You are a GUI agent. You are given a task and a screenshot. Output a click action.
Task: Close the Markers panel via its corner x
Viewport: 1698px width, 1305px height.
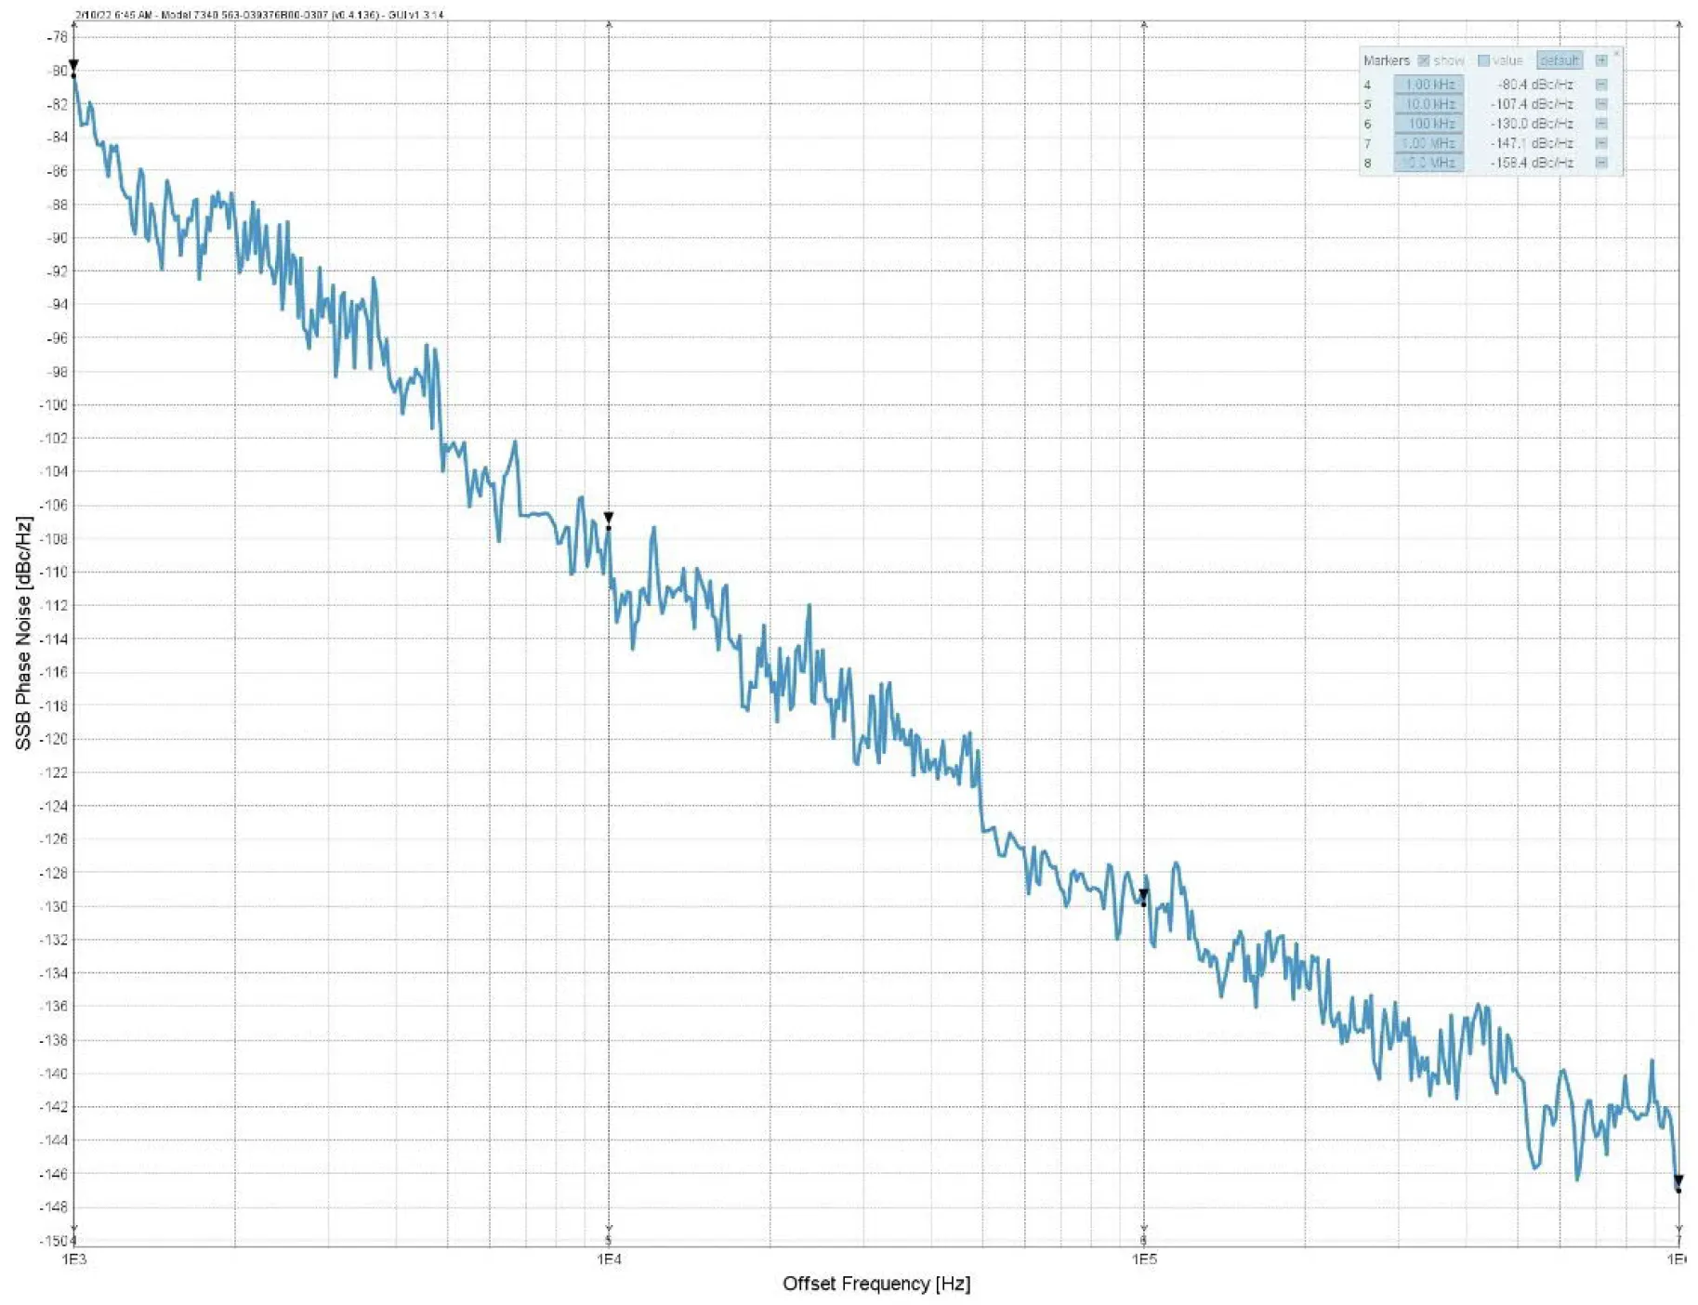tap(1617, 53)
